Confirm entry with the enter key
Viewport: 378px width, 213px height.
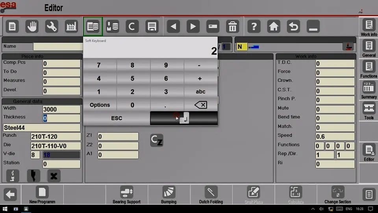pos(184,118)
